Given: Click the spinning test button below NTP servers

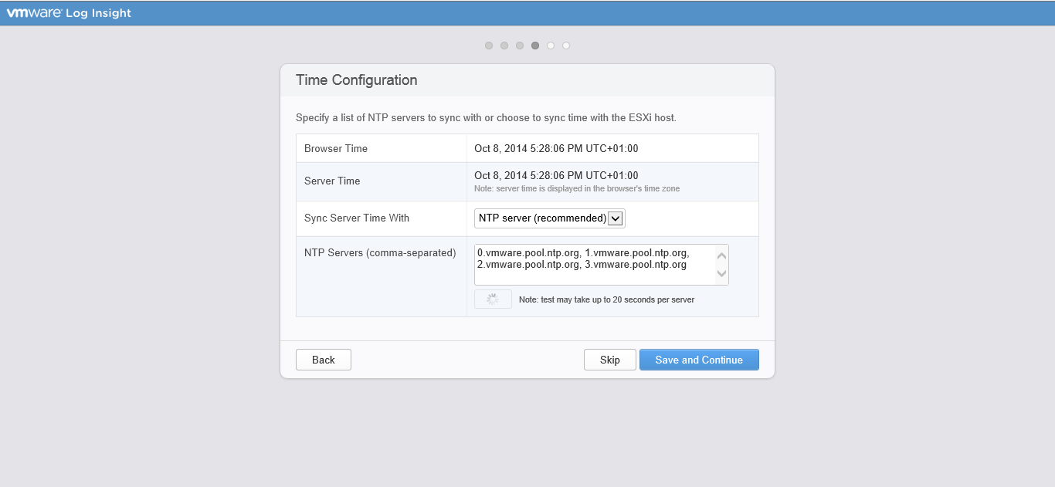Looking at the screenshot, I should point(493,299).
